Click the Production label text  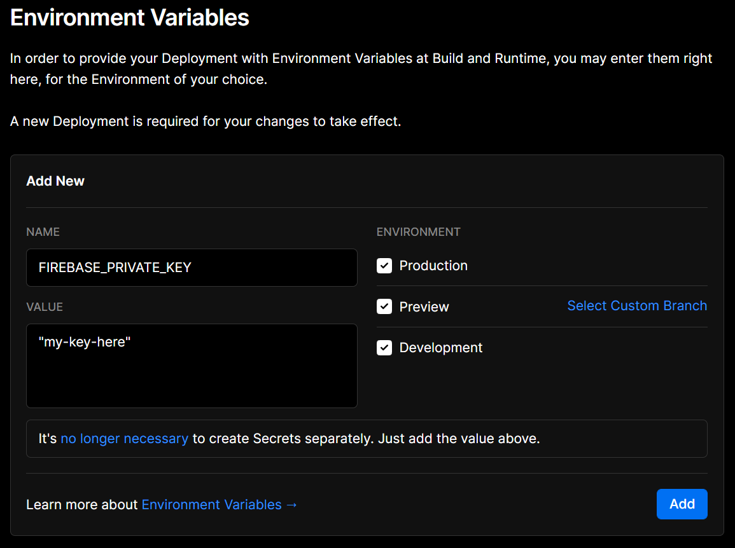tap(433, 266)
